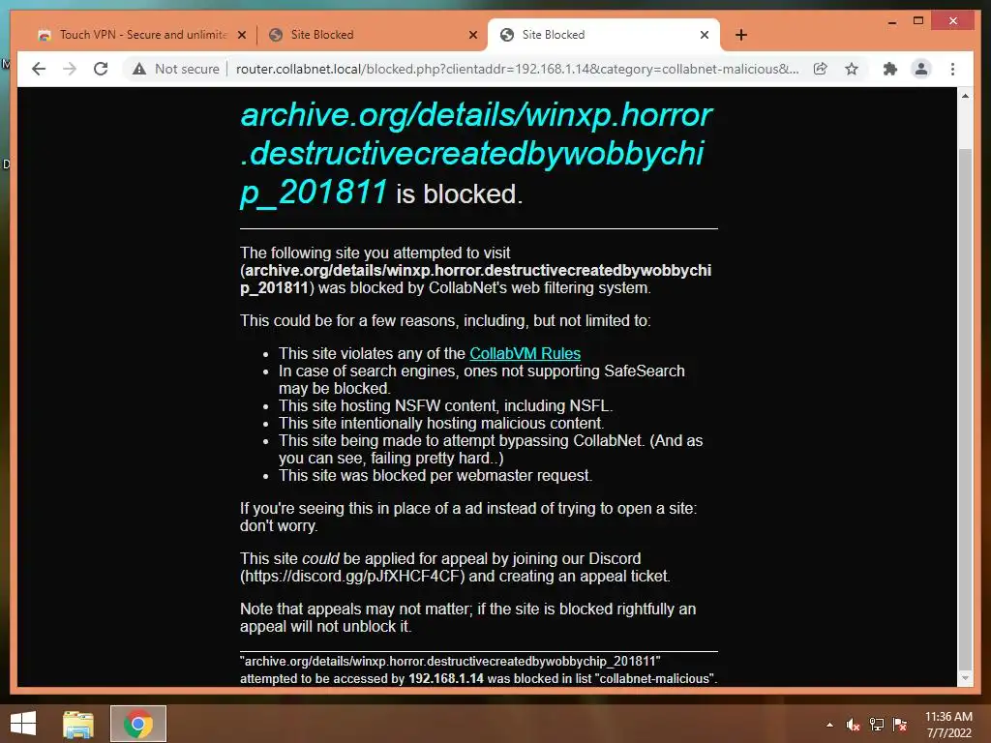Click the address bar URL
The height and width of the screenshot is (743, 991).
[517, 69]
